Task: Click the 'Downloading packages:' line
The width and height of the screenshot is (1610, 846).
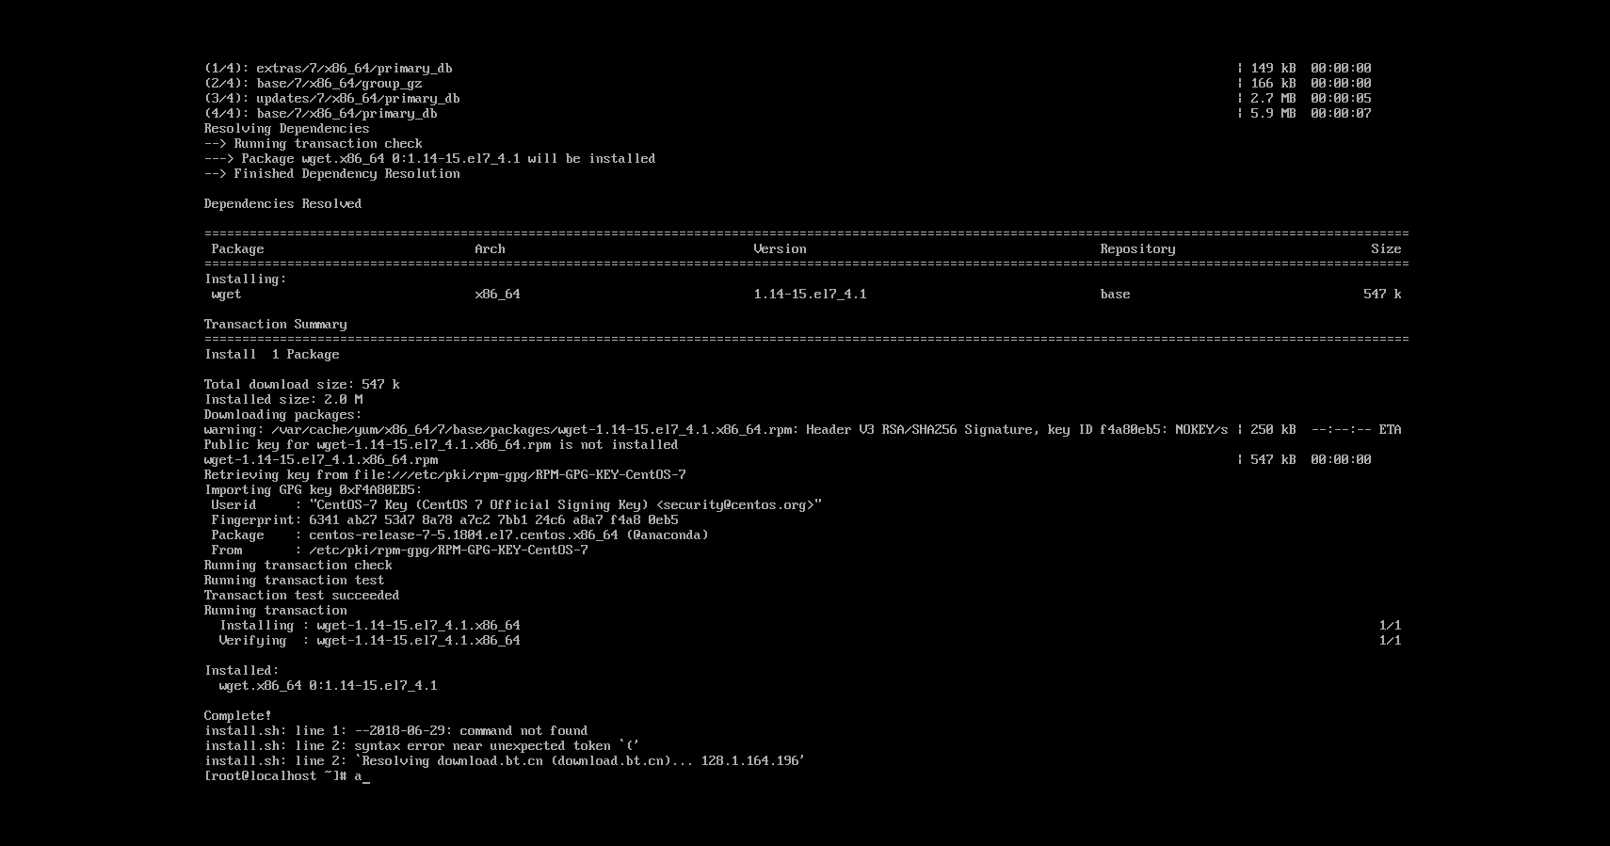Action: [283, 414]
